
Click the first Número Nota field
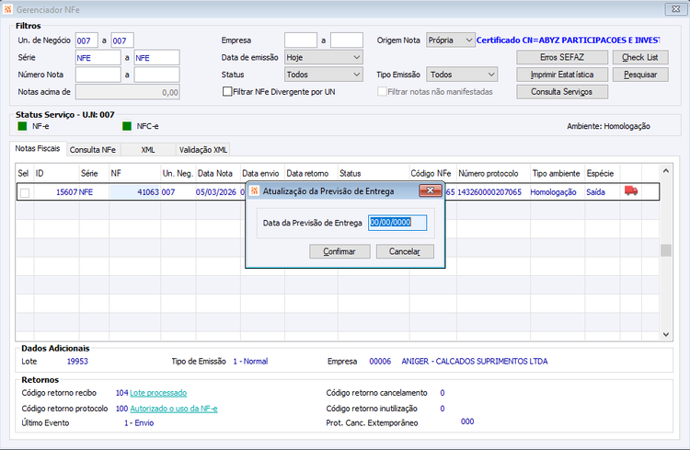[98, 75]
